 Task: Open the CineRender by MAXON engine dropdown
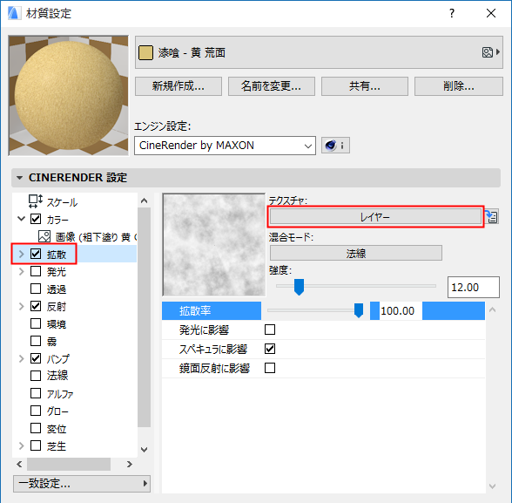point(225,146)
